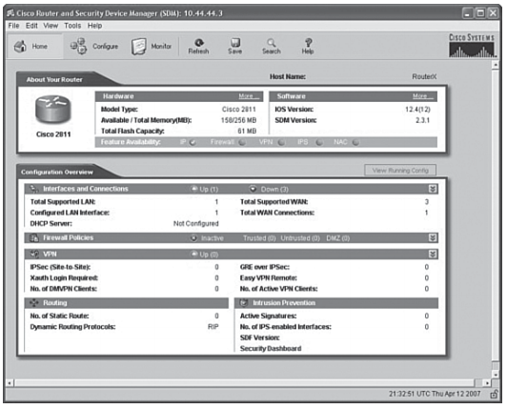Open the Help toolbar button
507x409 pixels.
(x=308, y=47)
